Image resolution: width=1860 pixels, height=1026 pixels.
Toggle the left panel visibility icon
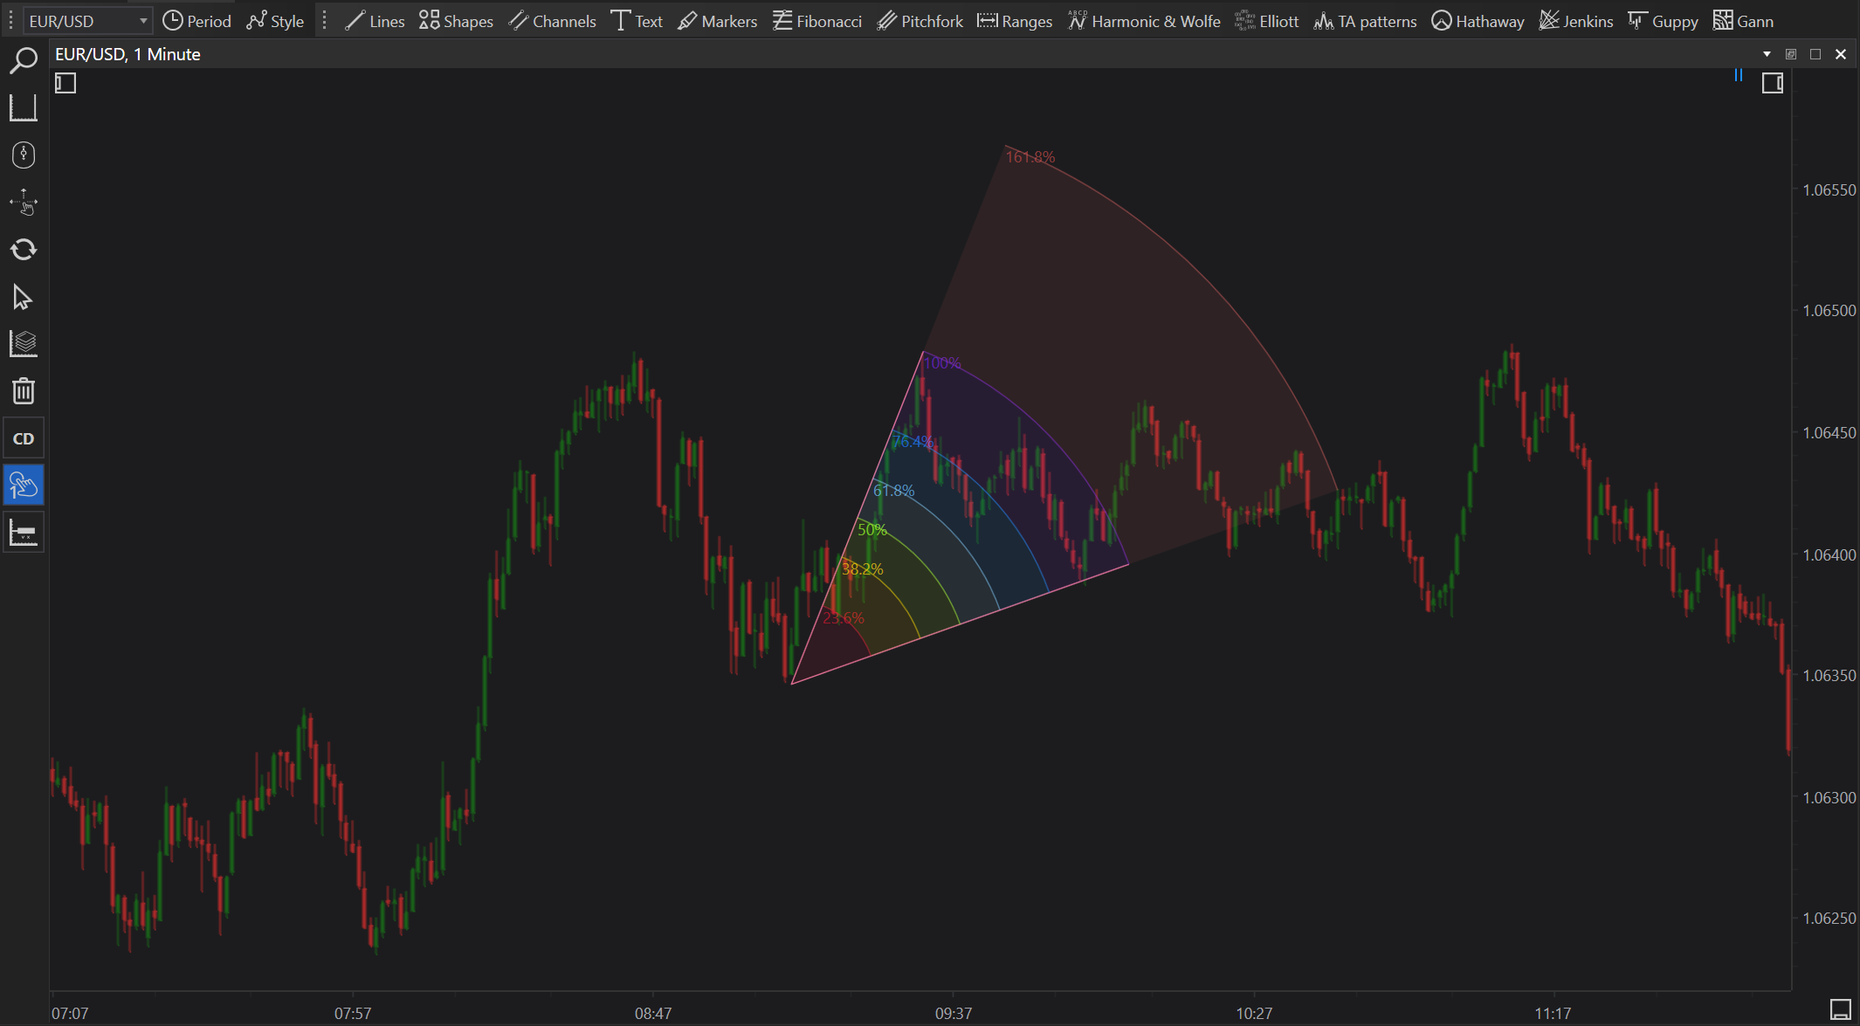coord(65,83)
